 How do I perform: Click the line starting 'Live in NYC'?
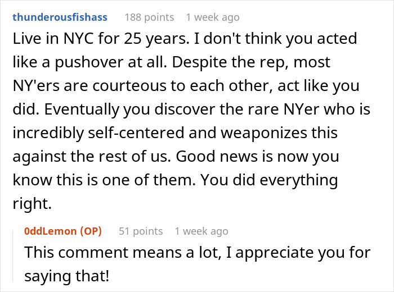185,39
